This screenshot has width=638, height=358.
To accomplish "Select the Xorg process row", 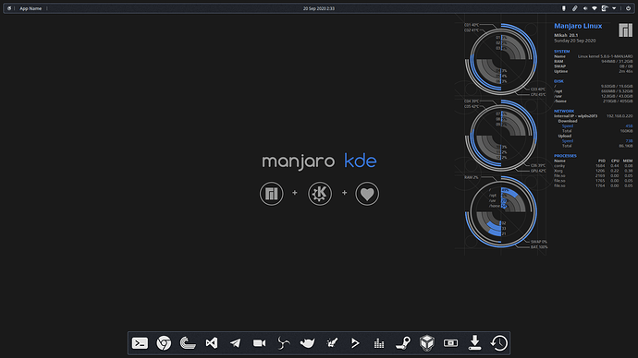I will (594, 171).
